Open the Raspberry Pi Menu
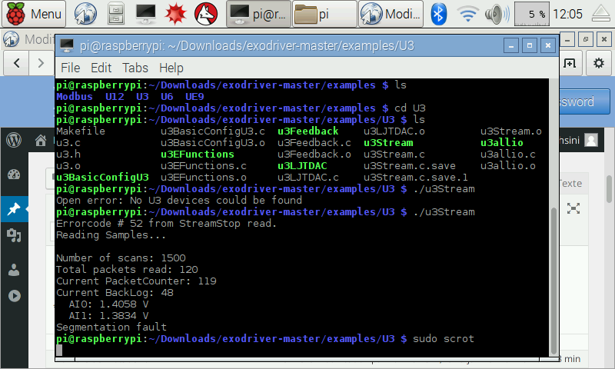Viewport: 615px width, 369px height. (x=34, y=14)
